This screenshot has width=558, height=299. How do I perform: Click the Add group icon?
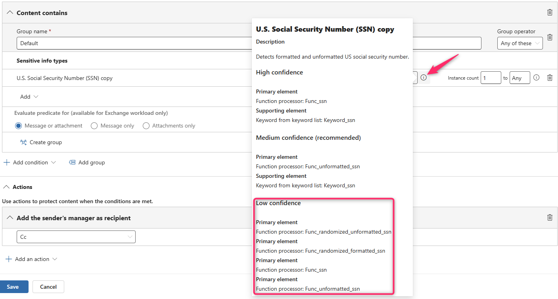coord(72,162)
